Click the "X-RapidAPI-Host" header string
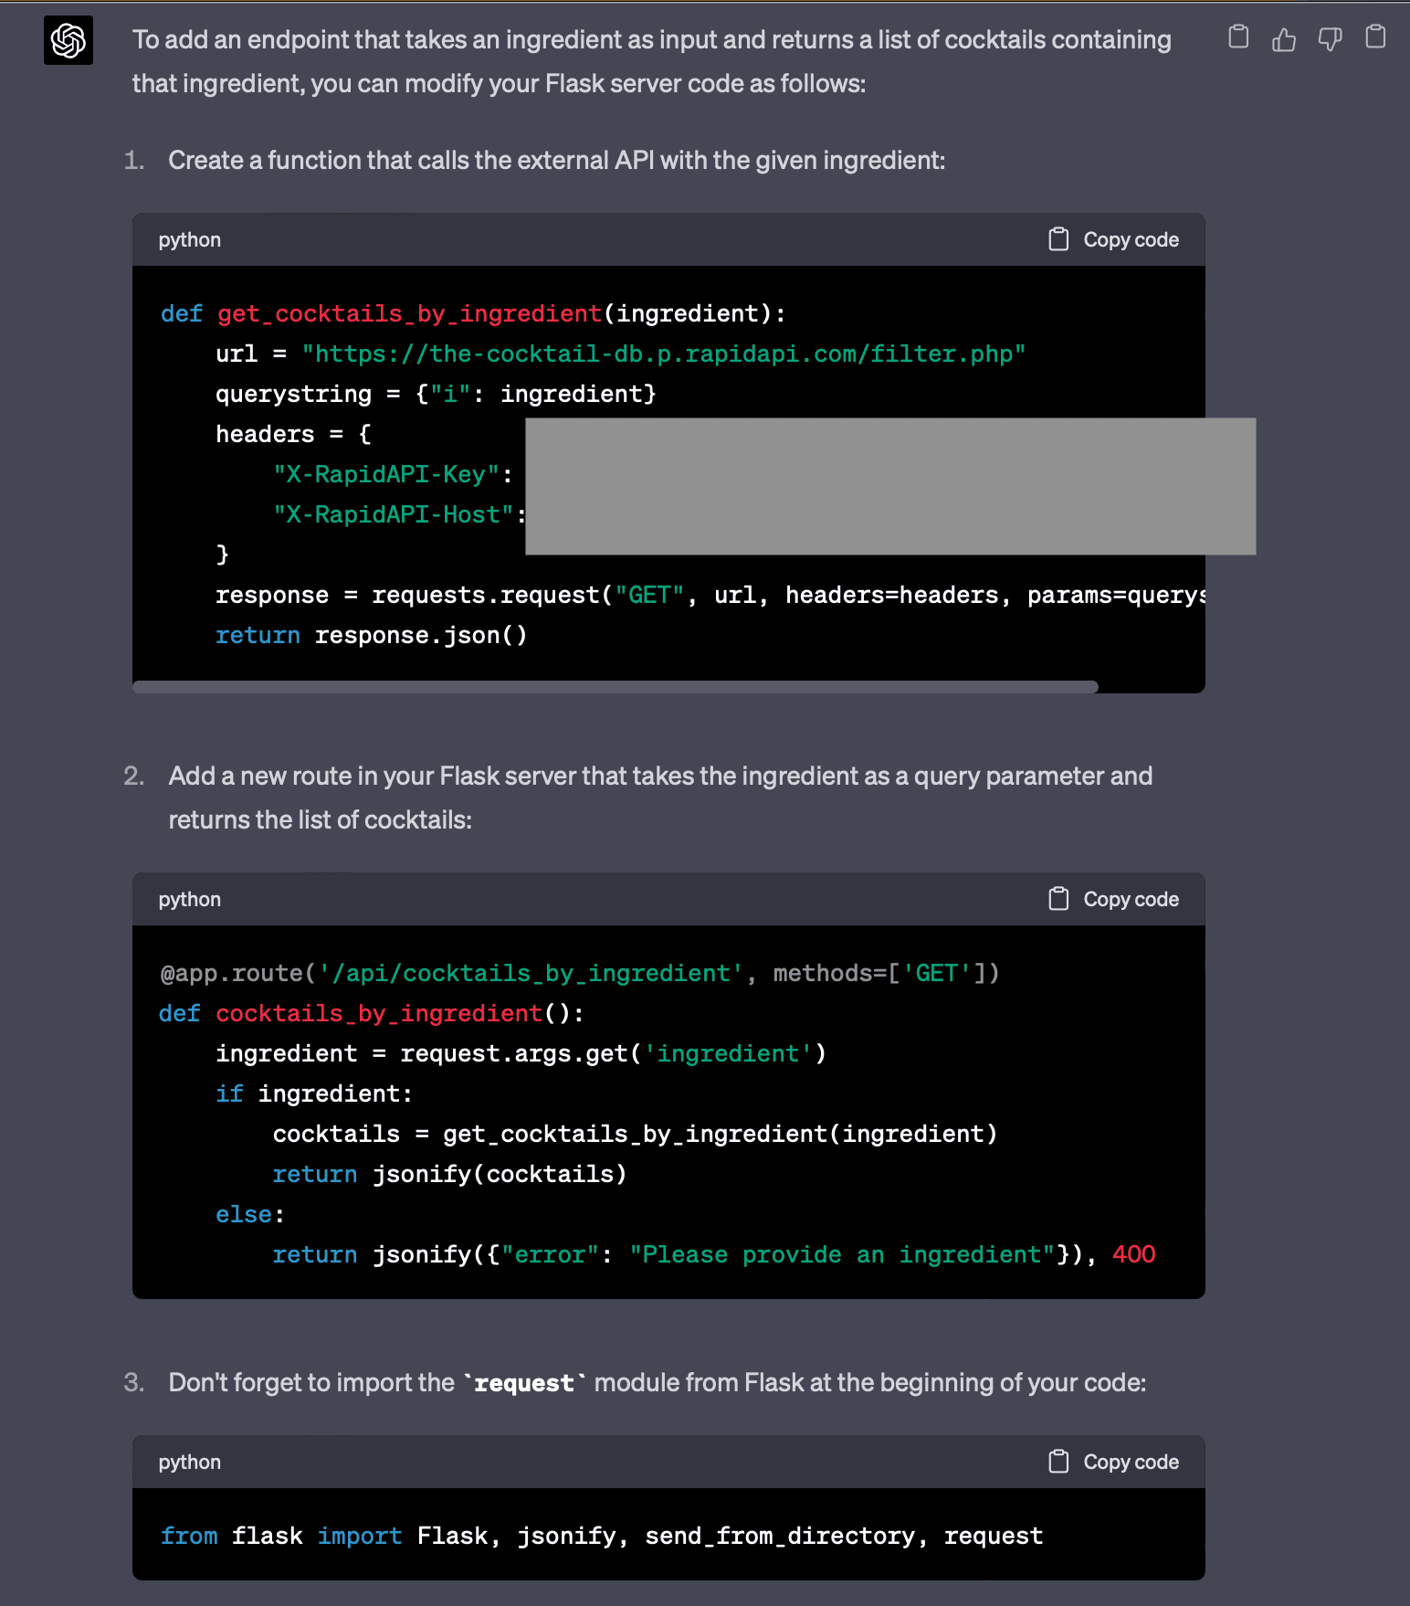Image resolution: width=1410 pixels, height=1606 pixels. [394, 515]
